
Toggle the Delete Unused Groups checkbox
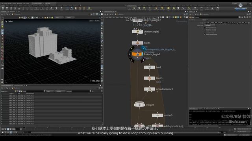coord(205,34)
